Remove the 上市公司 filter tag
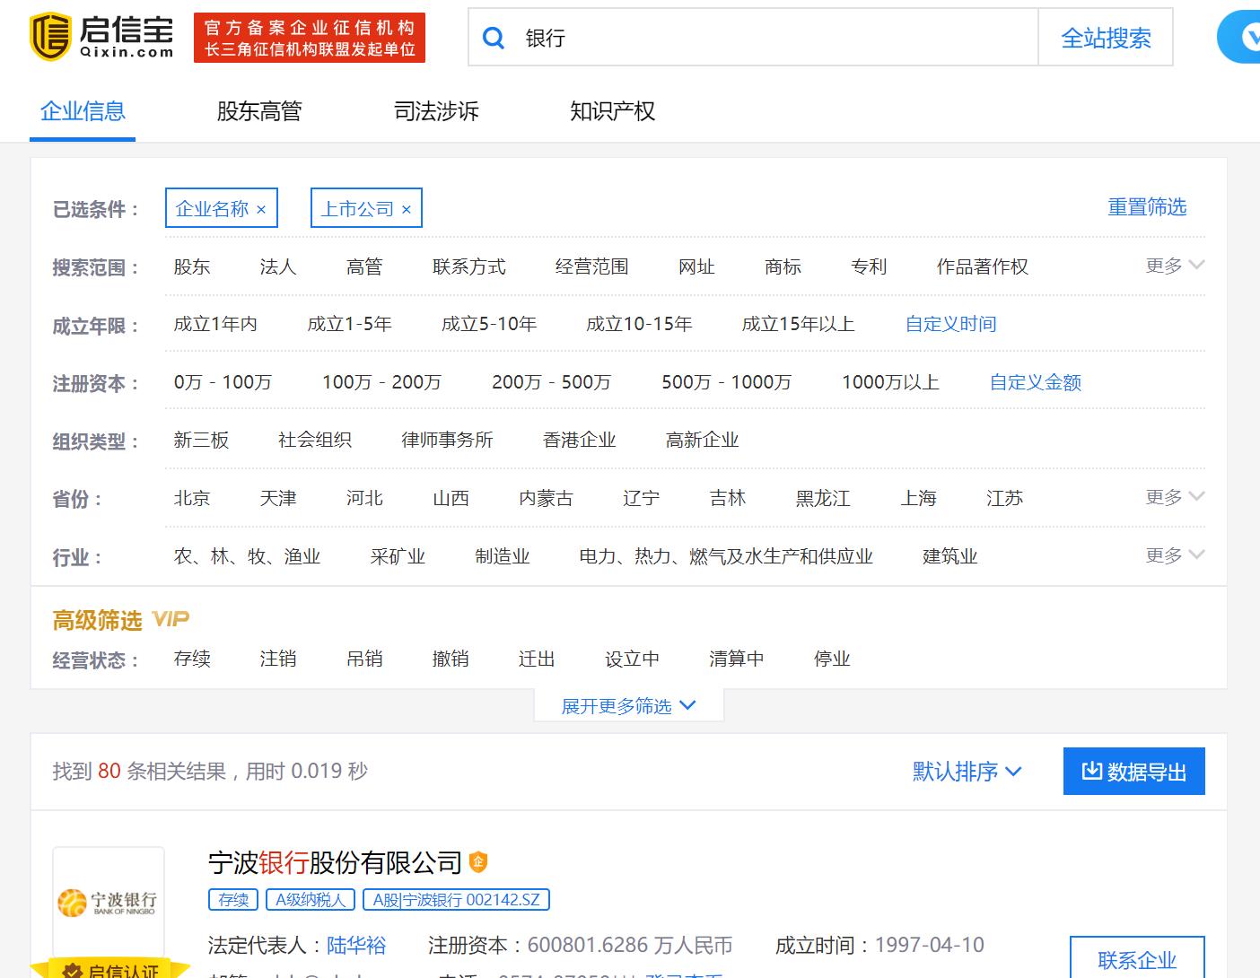This screenshot has height=978, width=1260. [x=407, y=209]
